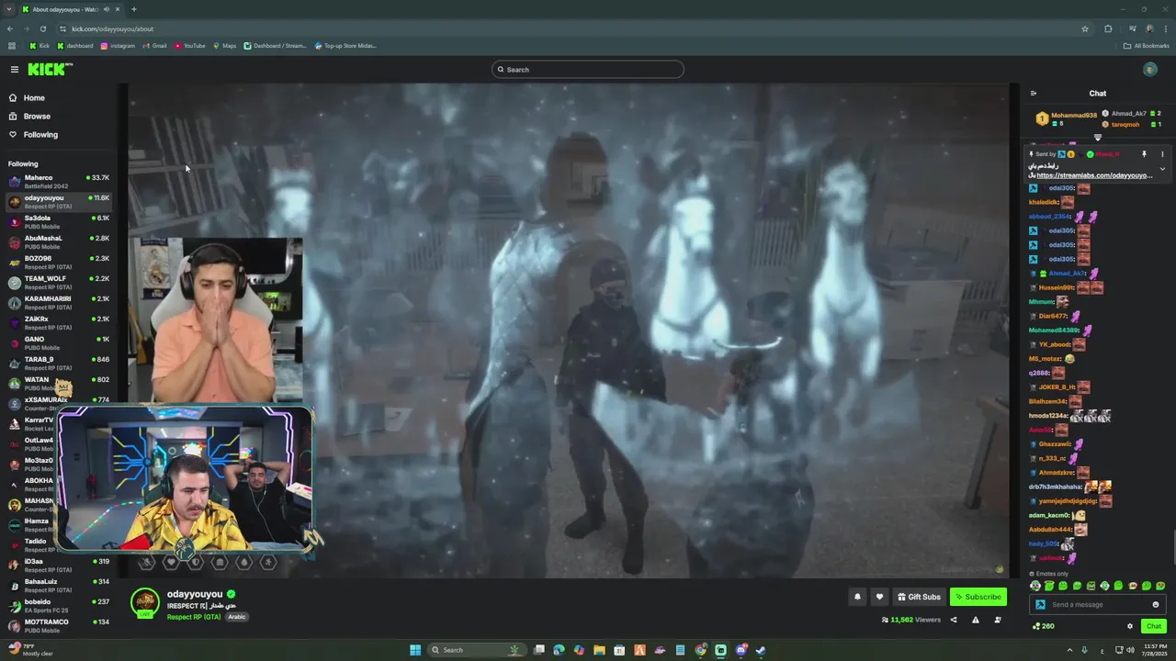The height and width of the screenshot is (661, 1176).
Task: Open the user avatar menu at top right
Action: click(x=1150, y=70)
